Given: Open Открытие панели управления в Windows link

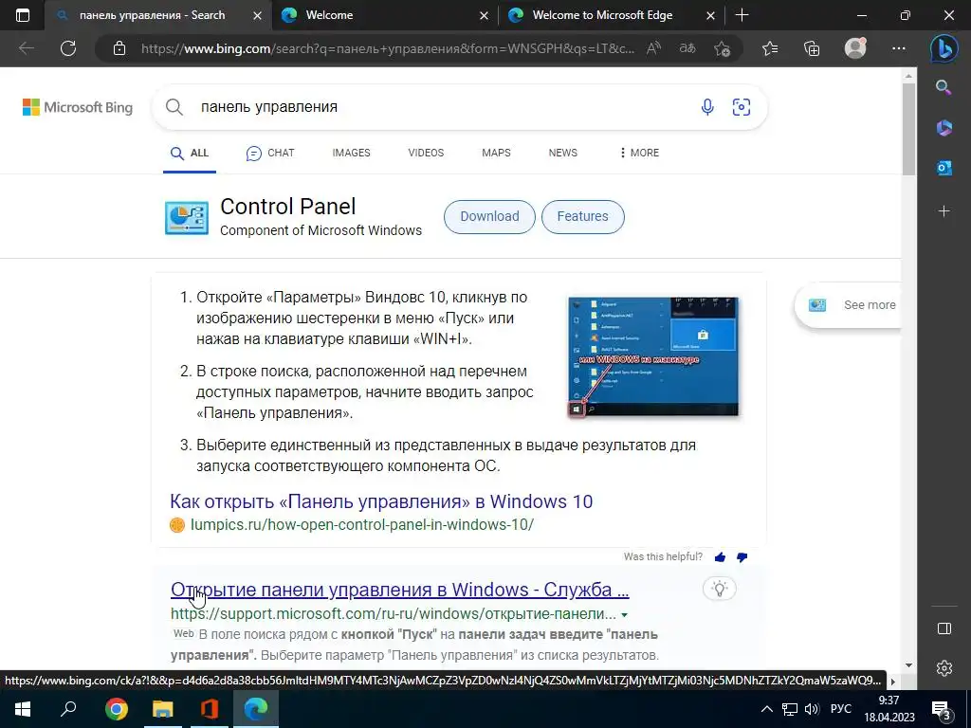Looking at the screenshot, I should pos(400,590).
